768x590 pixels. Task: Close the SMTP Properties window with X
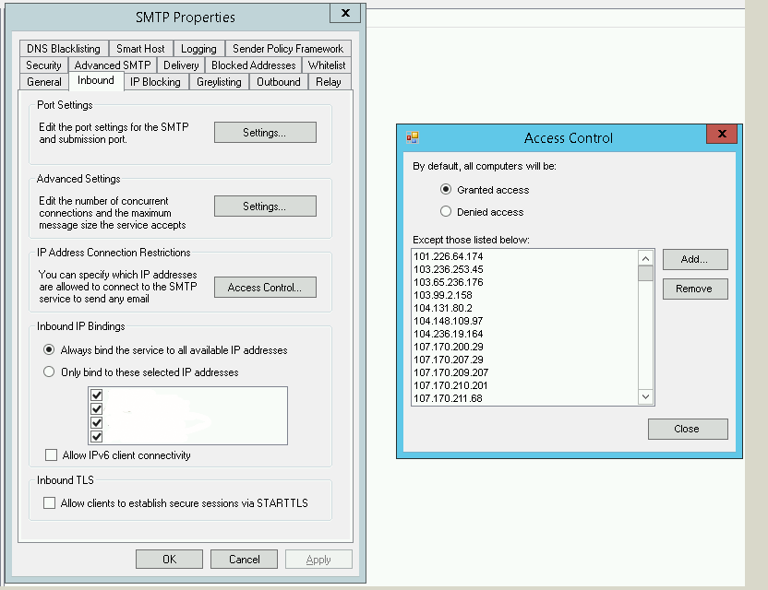coord(344,14)
